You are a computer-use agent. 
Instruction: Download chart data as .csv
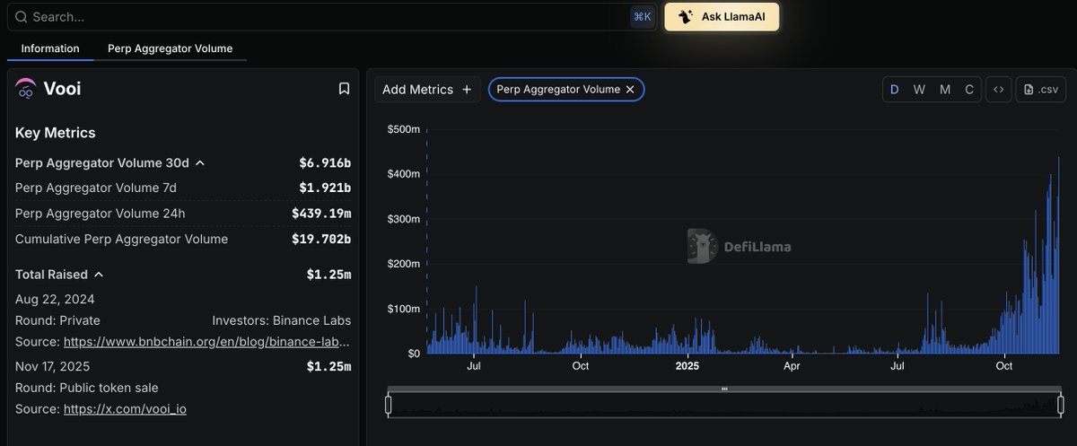pyautogui.click(x=1040, y=90)
